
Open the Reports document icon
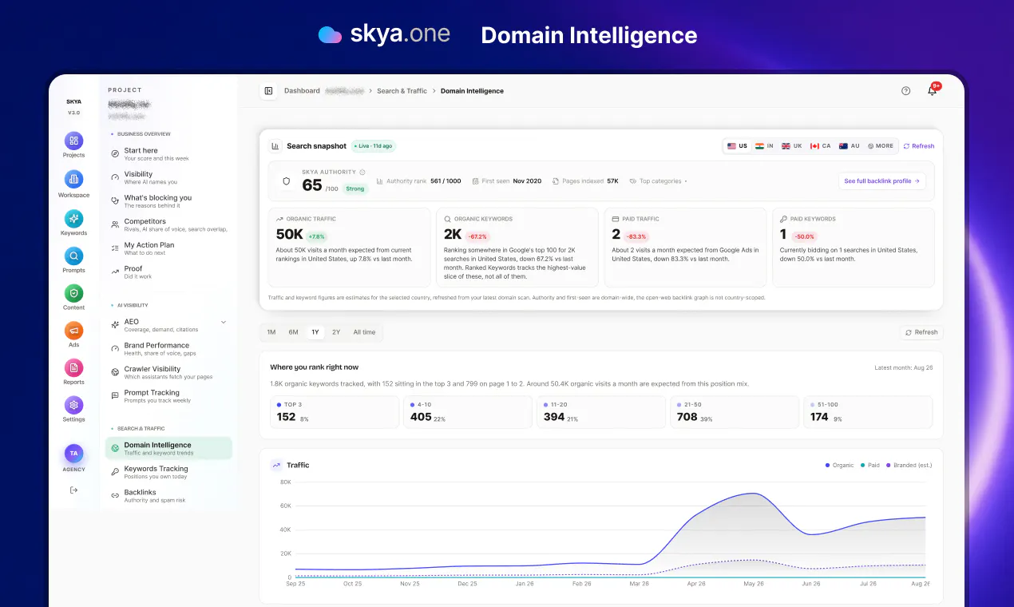coord(73,367)
